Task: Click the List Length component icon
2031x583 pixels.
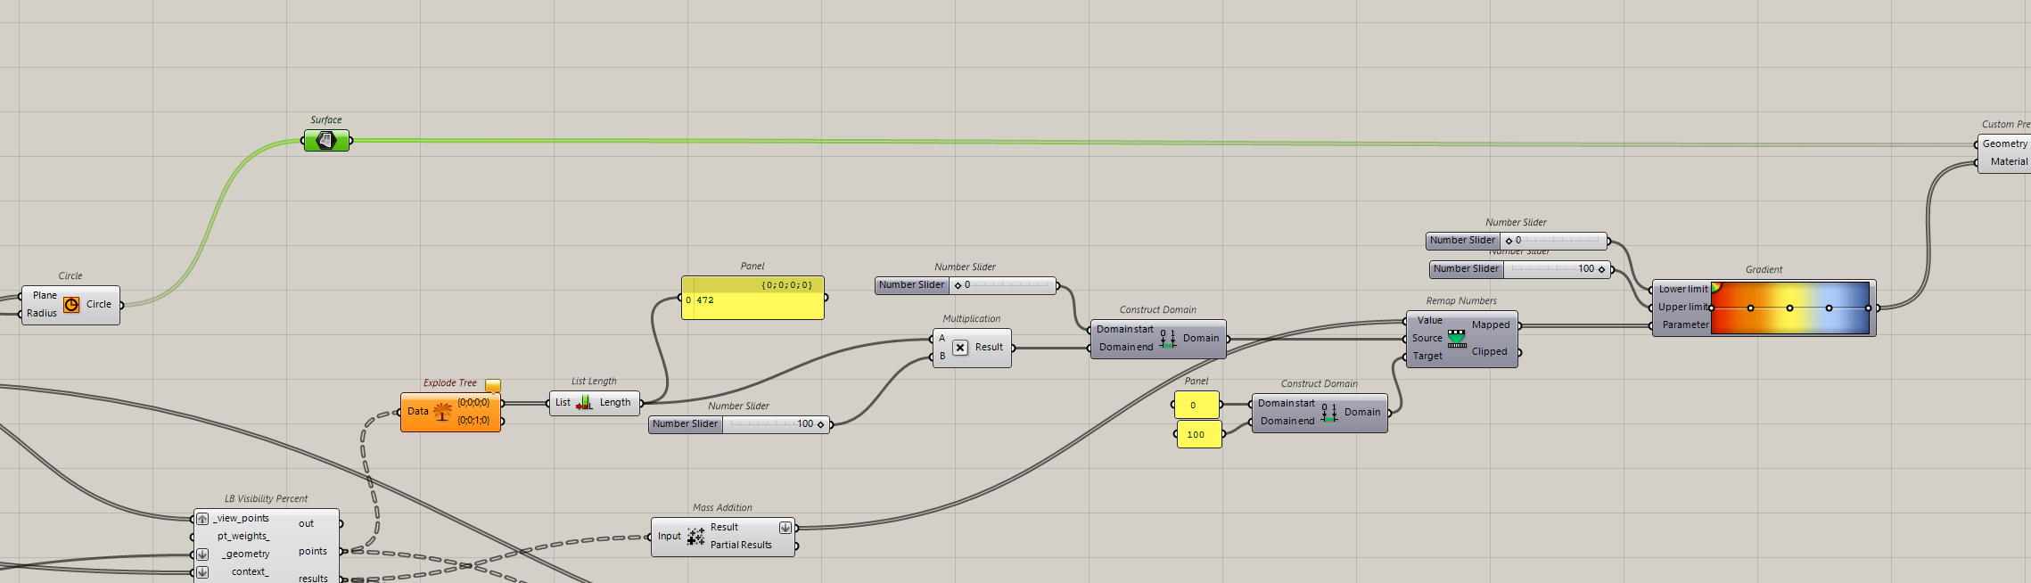Action: [584, 403]
